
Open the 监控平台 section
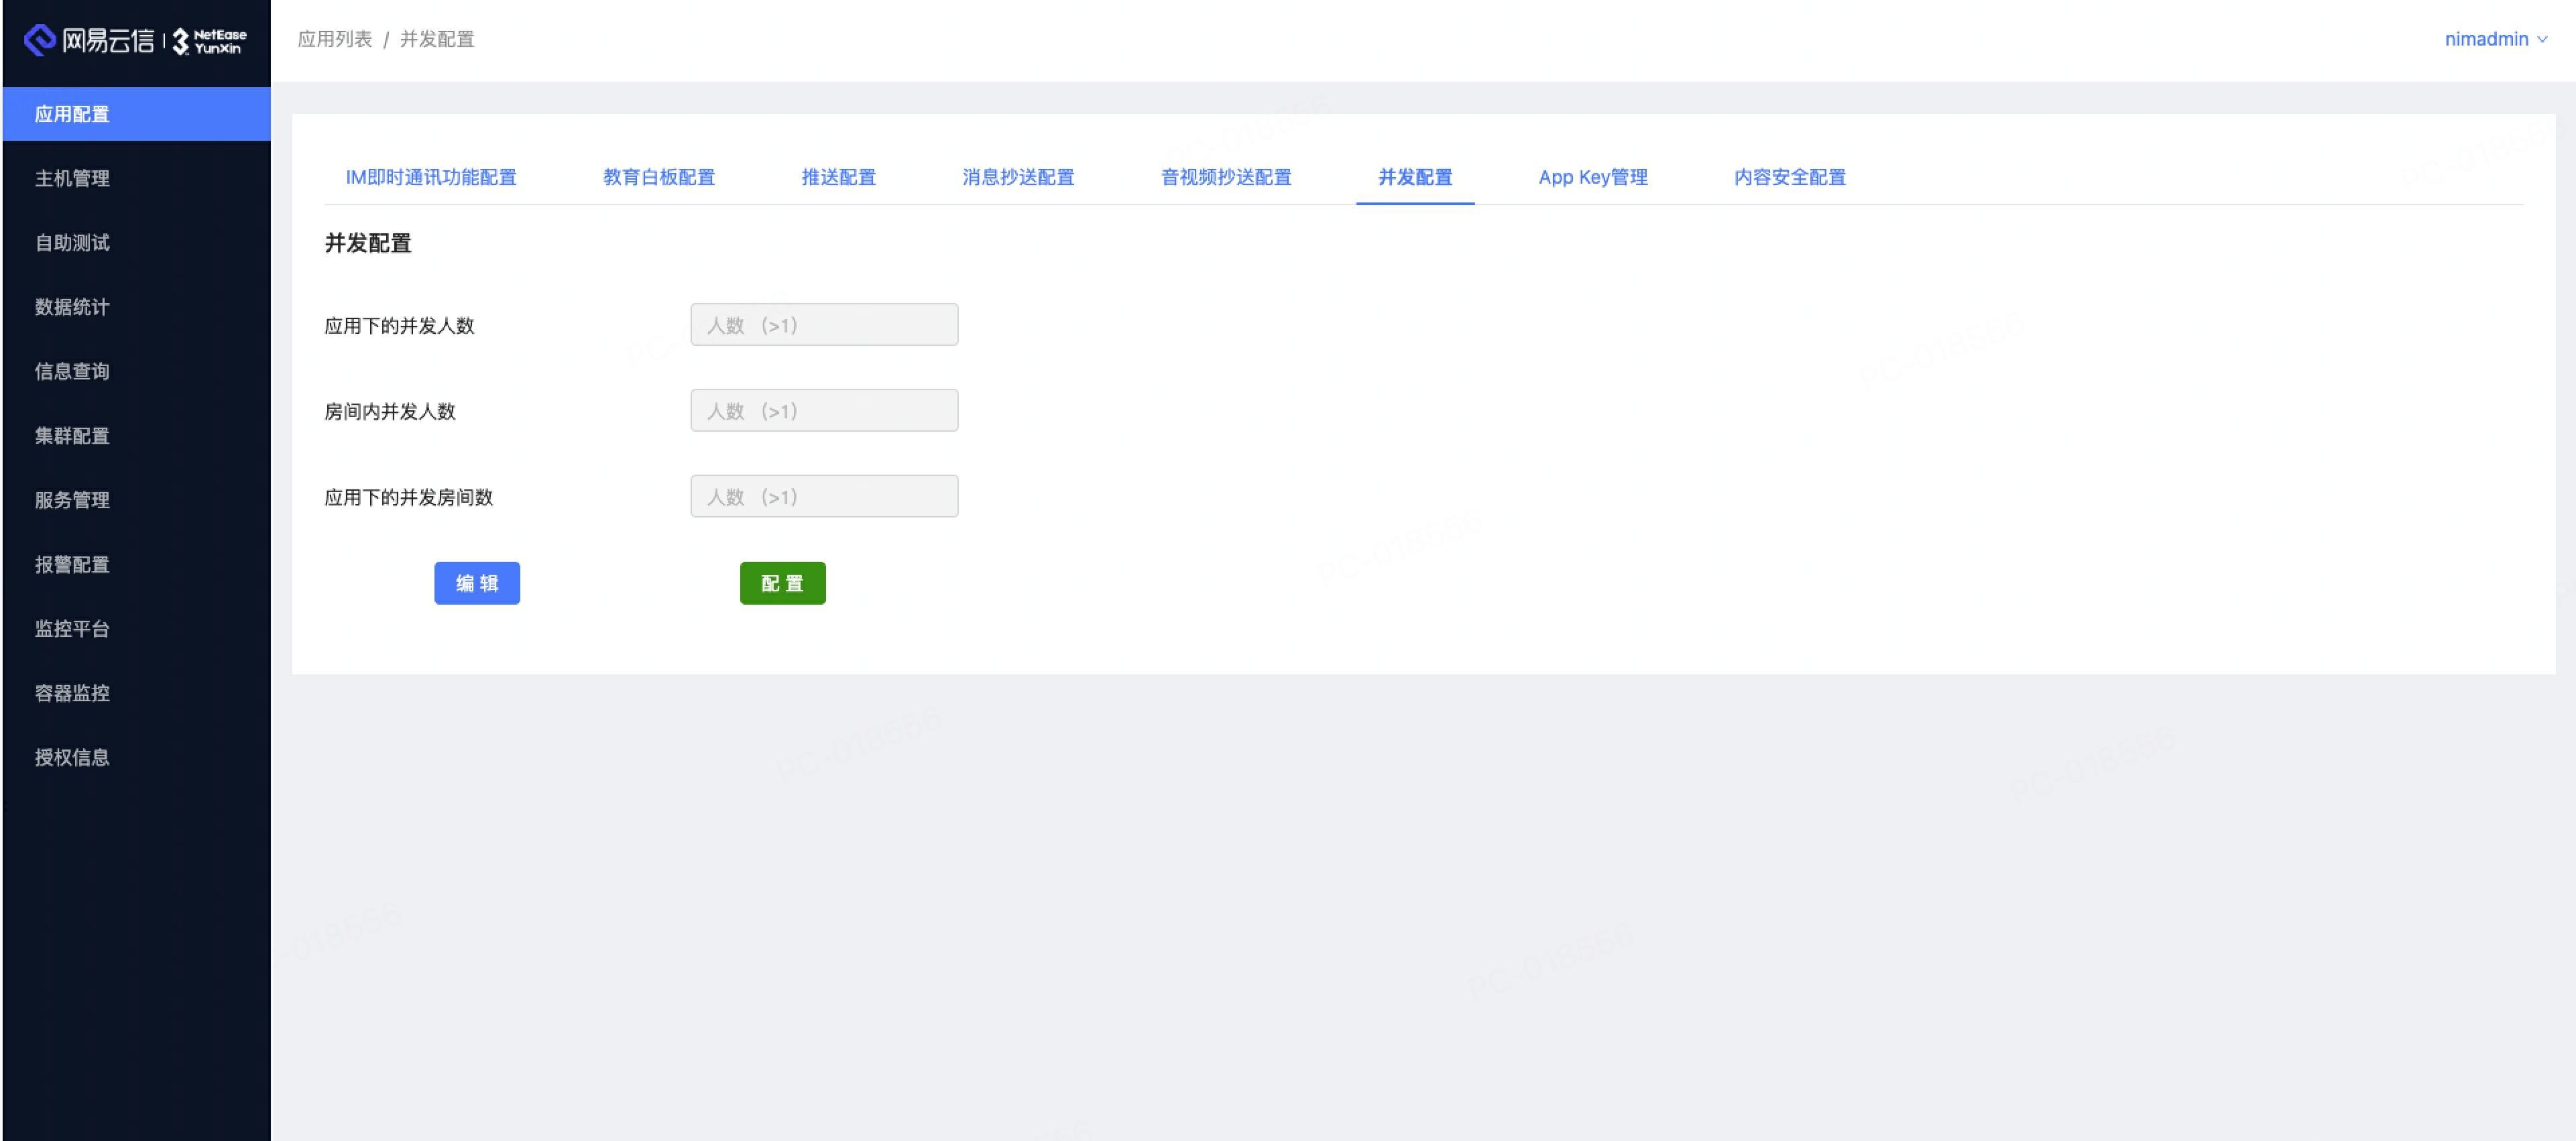(71, 628)
